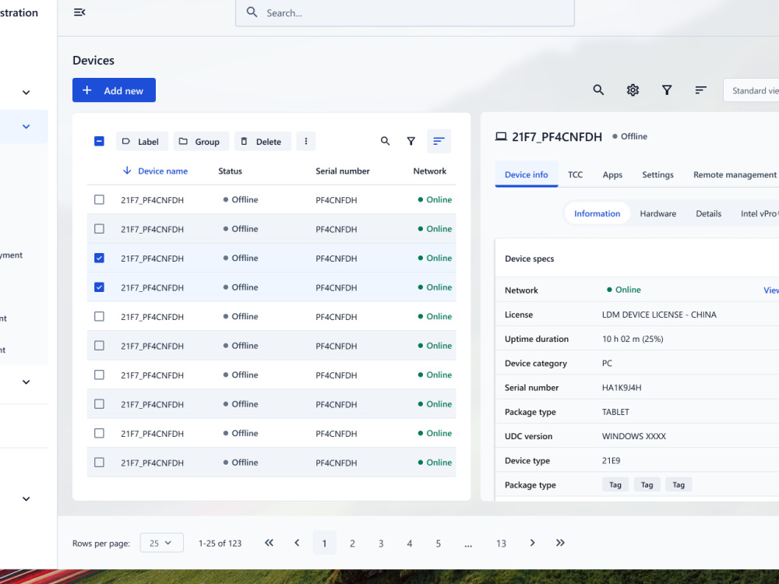779x584 pixels.
Task: Go to previous page arrow
Action: [x=297, y=543]
